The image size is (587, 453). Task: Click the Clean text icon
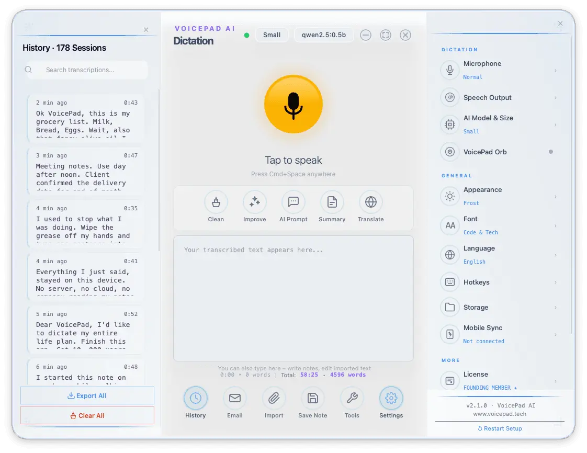click(x=216, y=202)
